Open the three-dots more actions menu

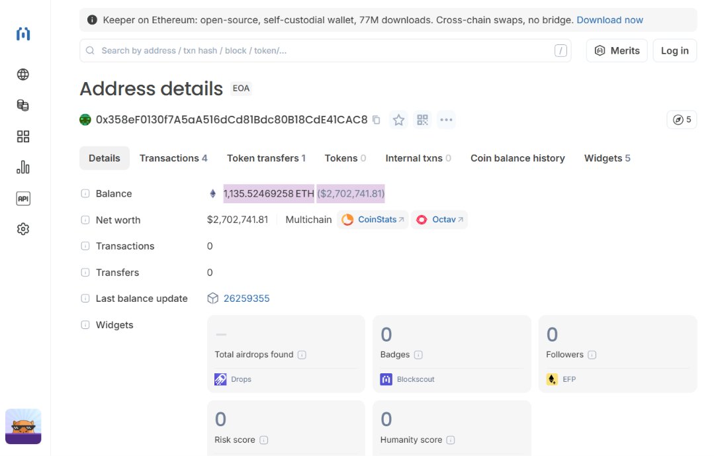tap(446, 120)
